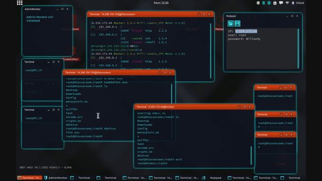Viewport: 322px width, 181px height.
Task: Click 'Downloads' in the Achezz terminal
Action: [x=145, y=125]
